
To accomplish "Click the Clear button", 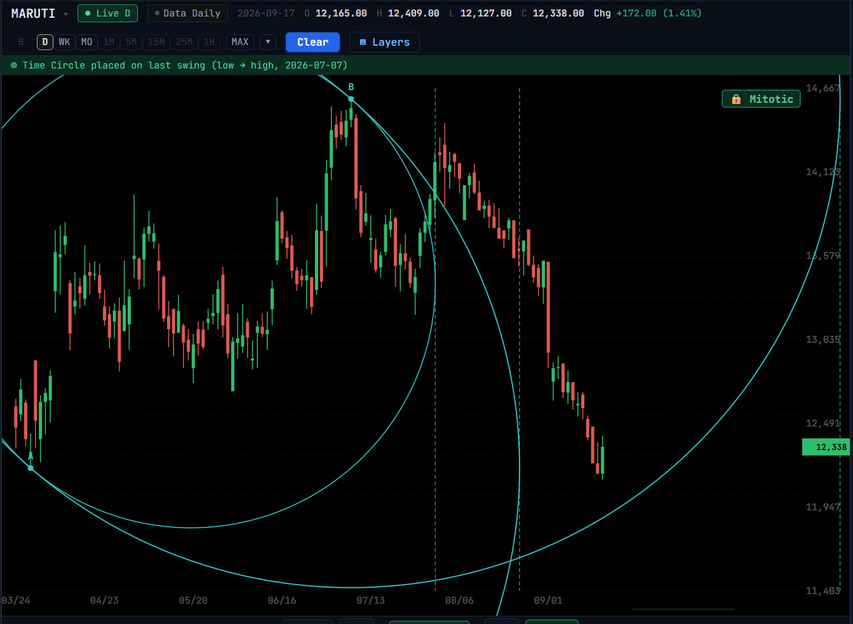I will point(312,42).
